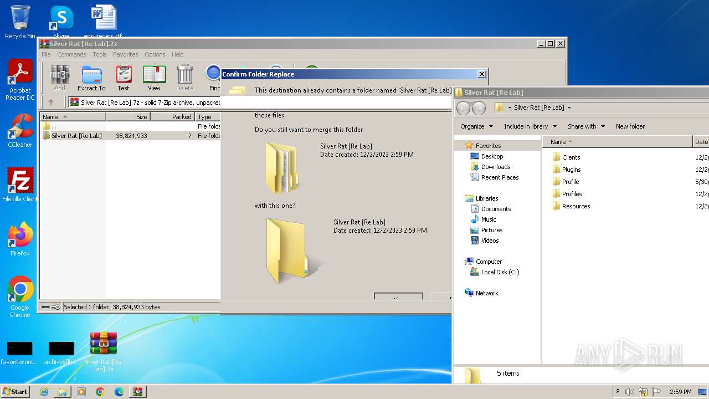This screenshot has width=709, height=399.
Task: Go up one level using the WinRAR arrow
Action: click(51, 102)
